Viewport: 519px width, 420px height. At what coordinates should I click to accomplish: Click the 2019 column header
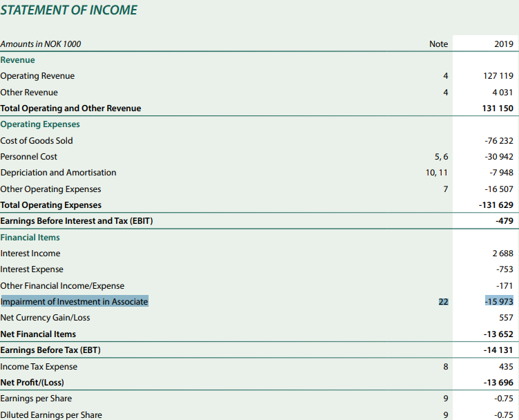(504, 44)
